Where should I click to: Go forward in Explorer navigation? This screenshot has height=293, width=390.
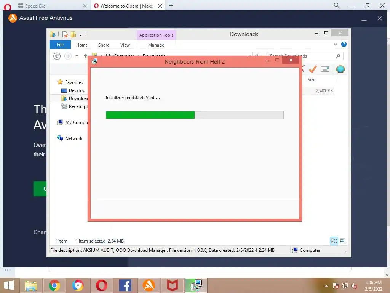click(68, 56)
